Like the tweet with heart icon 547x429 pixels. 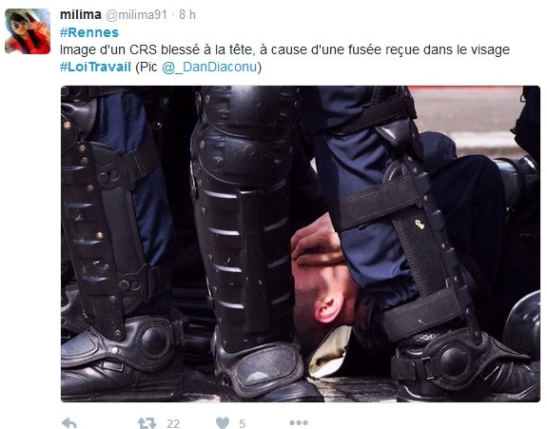click(223, 423)
